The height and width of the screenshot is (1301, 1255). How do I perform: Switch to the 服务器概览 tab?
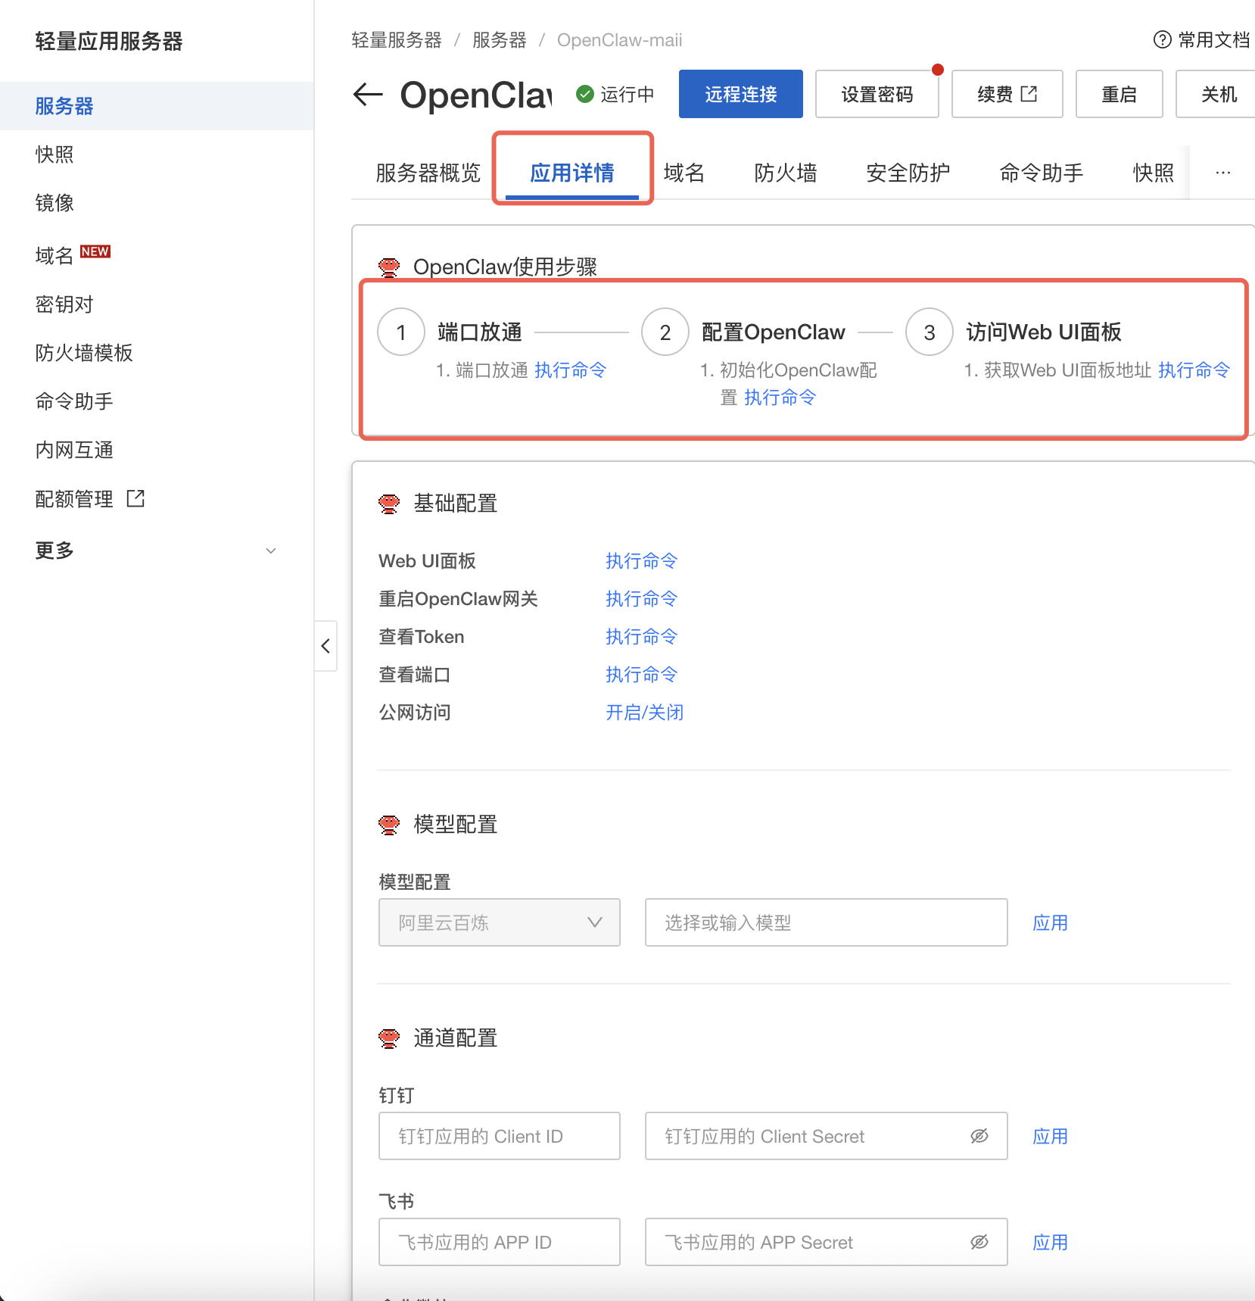coord(428,173)
